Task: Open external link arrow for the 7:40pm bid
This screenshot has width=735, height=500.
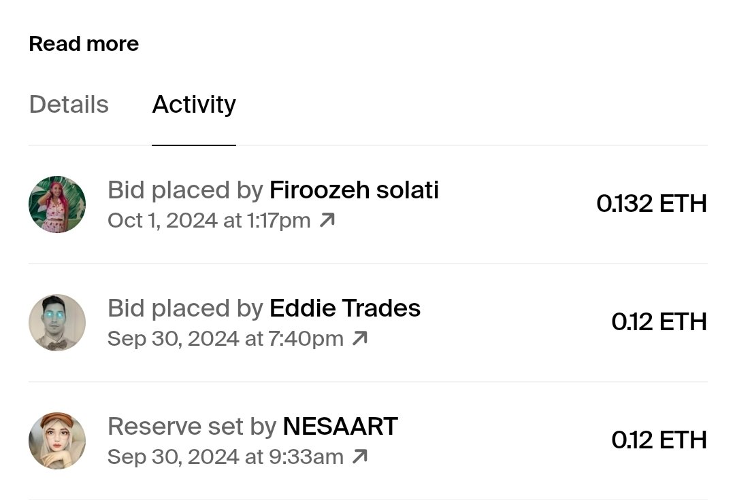Action: point(360,338)
